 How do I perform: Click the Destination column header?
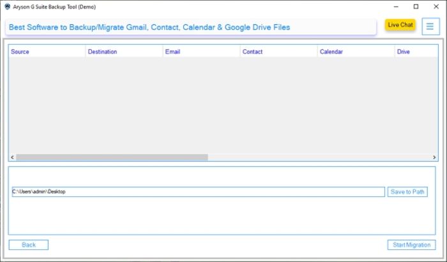tap(125, 52)
